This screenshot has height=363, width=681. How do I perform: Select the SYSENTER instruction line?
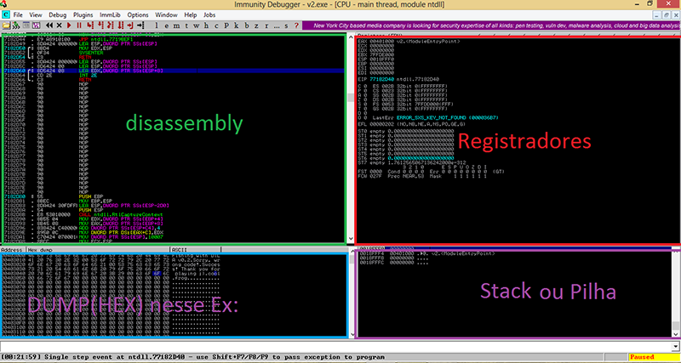click(x=89, y=53)
